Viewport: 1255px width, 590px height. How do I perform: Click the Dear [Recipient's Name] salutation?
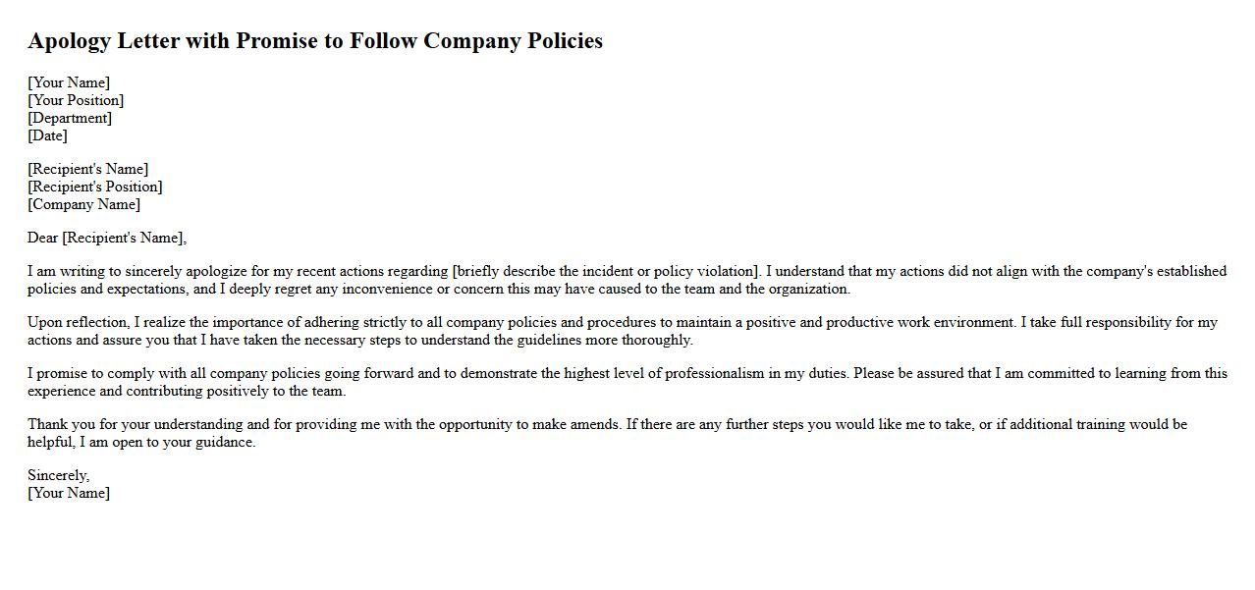pos(106,238)
